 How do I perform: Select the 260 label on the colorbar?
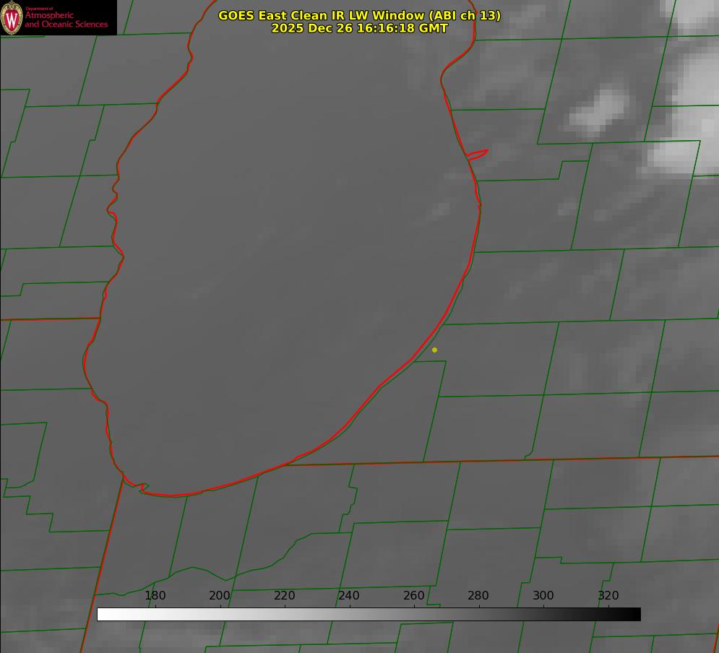tap(414, 595)
